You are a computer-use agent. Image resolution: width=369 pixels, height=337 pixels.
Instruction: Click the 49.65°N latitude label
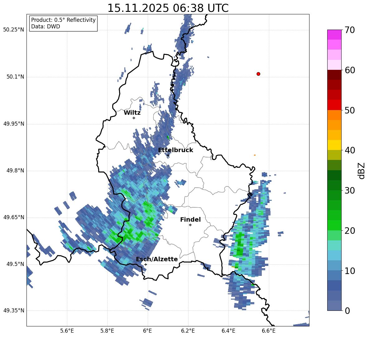tap(14, 217)
